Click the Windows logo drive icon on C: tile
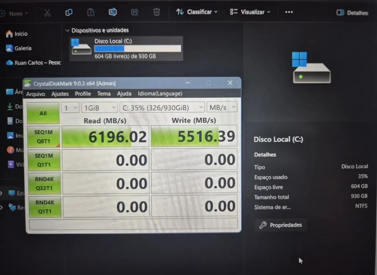Screen dimensions: 377x275 pos(81,47)
